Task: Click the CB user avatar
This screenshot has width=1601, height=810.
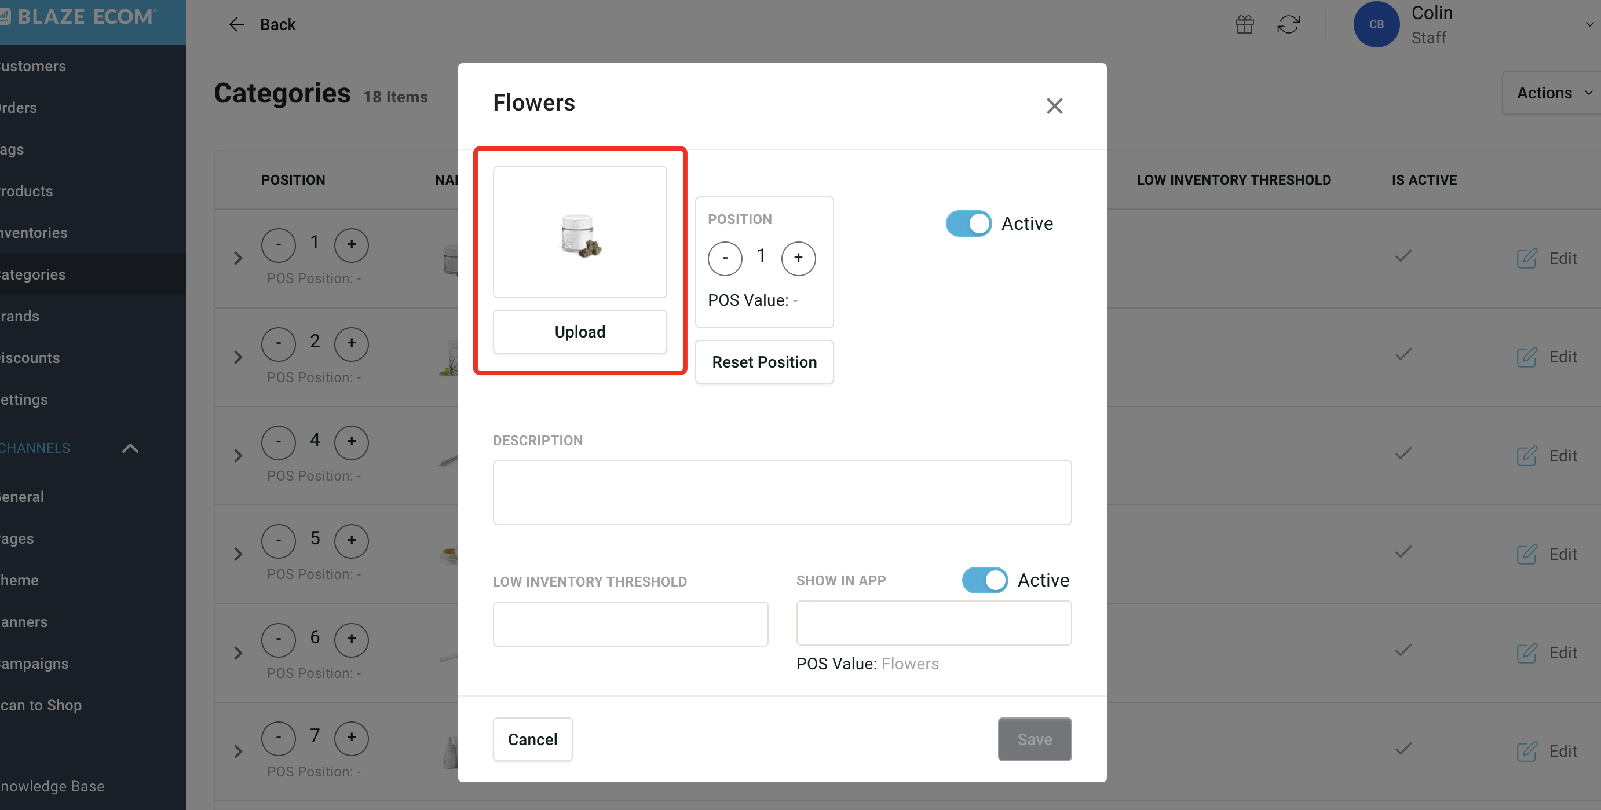Action: point(1376,24)
